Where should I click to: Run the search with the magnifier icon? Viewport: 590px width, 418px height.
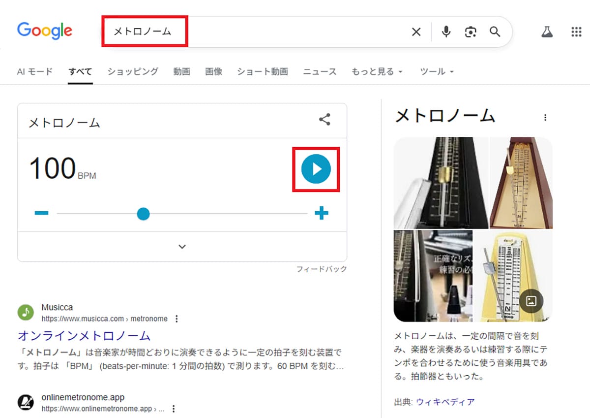click(495, 32)
